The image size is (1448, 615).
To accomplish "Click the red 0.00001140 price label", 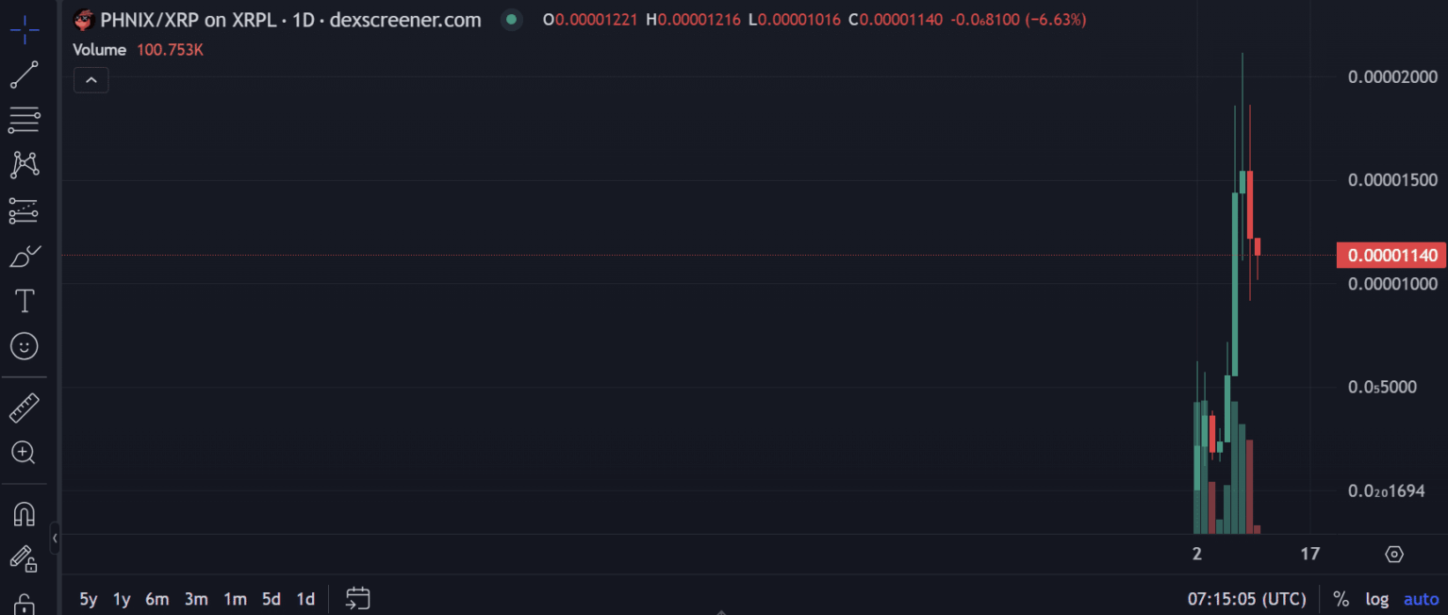I will tap(1391, 255).
